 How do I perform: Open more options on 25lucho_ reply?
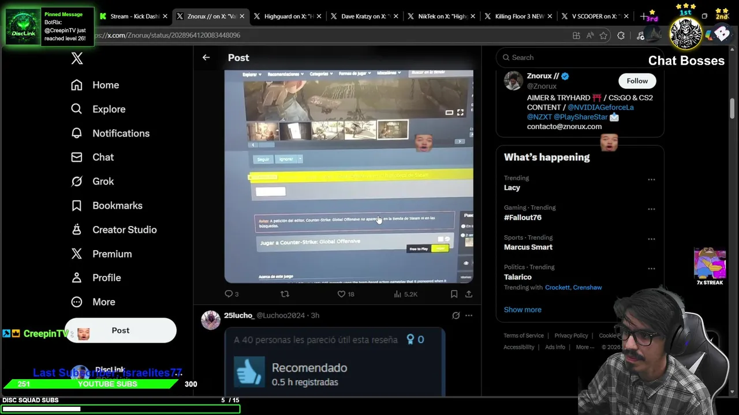coord(469,315)
